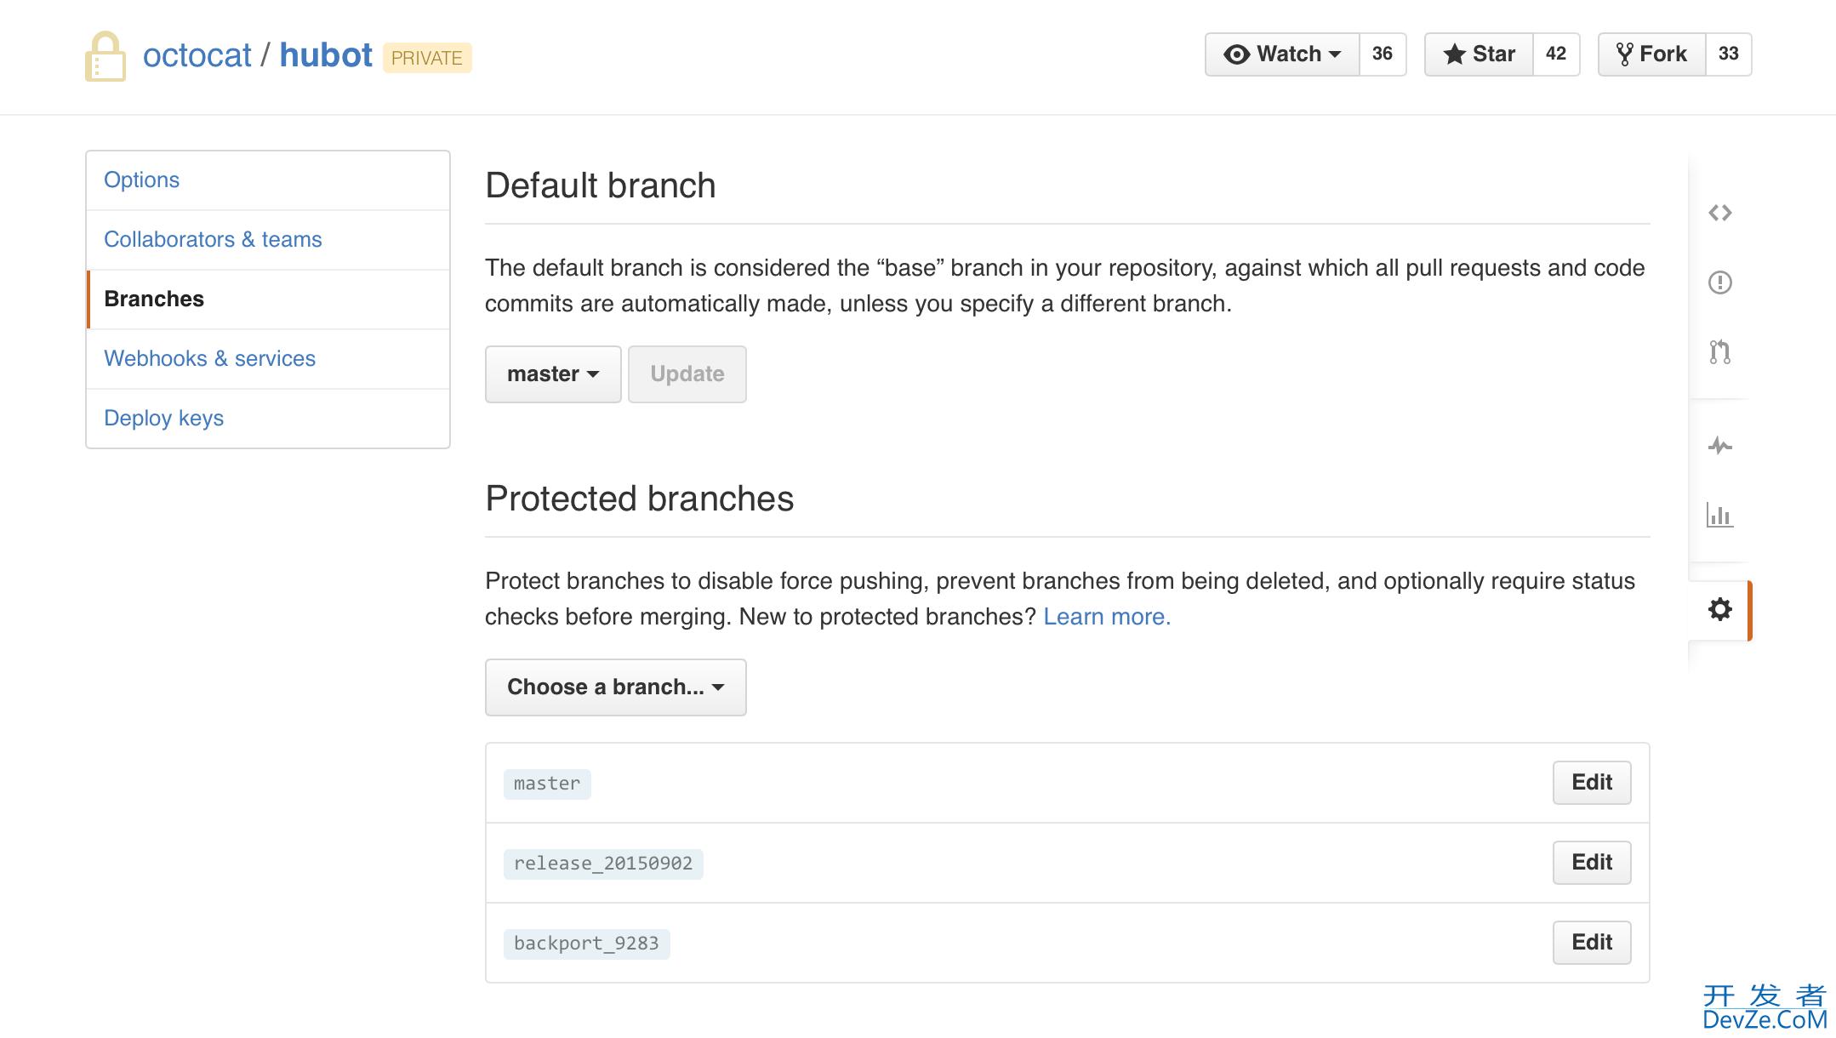Go to the hubot repository home
The image size is (1836, 1038).
click(x=326, y=55)
